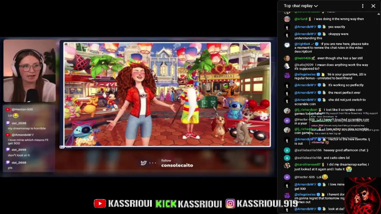Click 'H' avatar beside 'touched scramble coin' message
This screenshot has height=214, width=381.
point(287,120)
